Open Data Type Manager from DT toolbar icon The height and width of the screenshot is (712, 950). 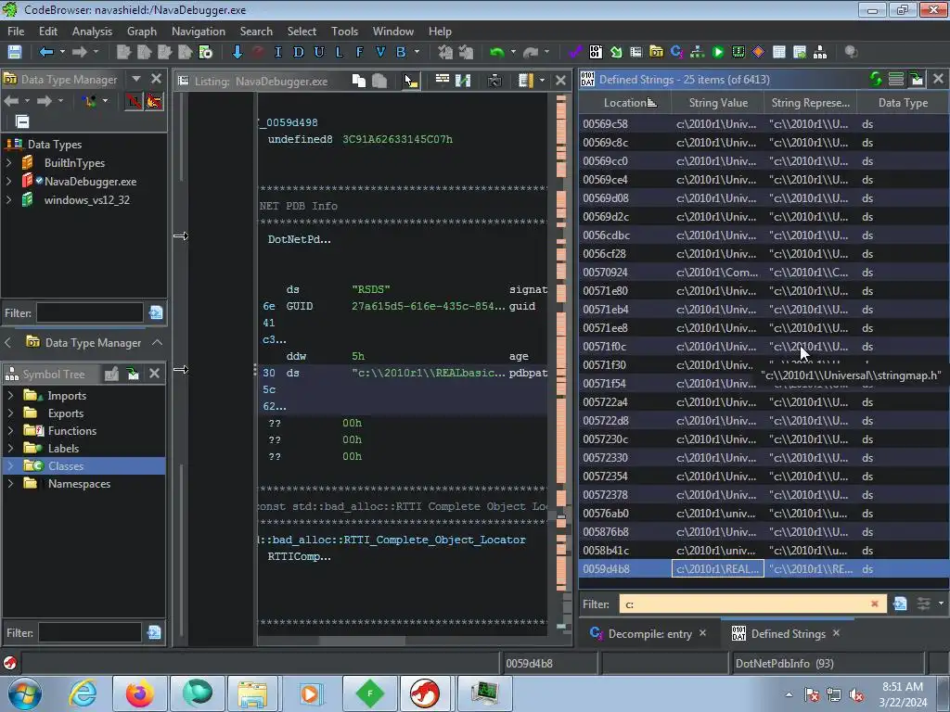click(x=656, y=52)
